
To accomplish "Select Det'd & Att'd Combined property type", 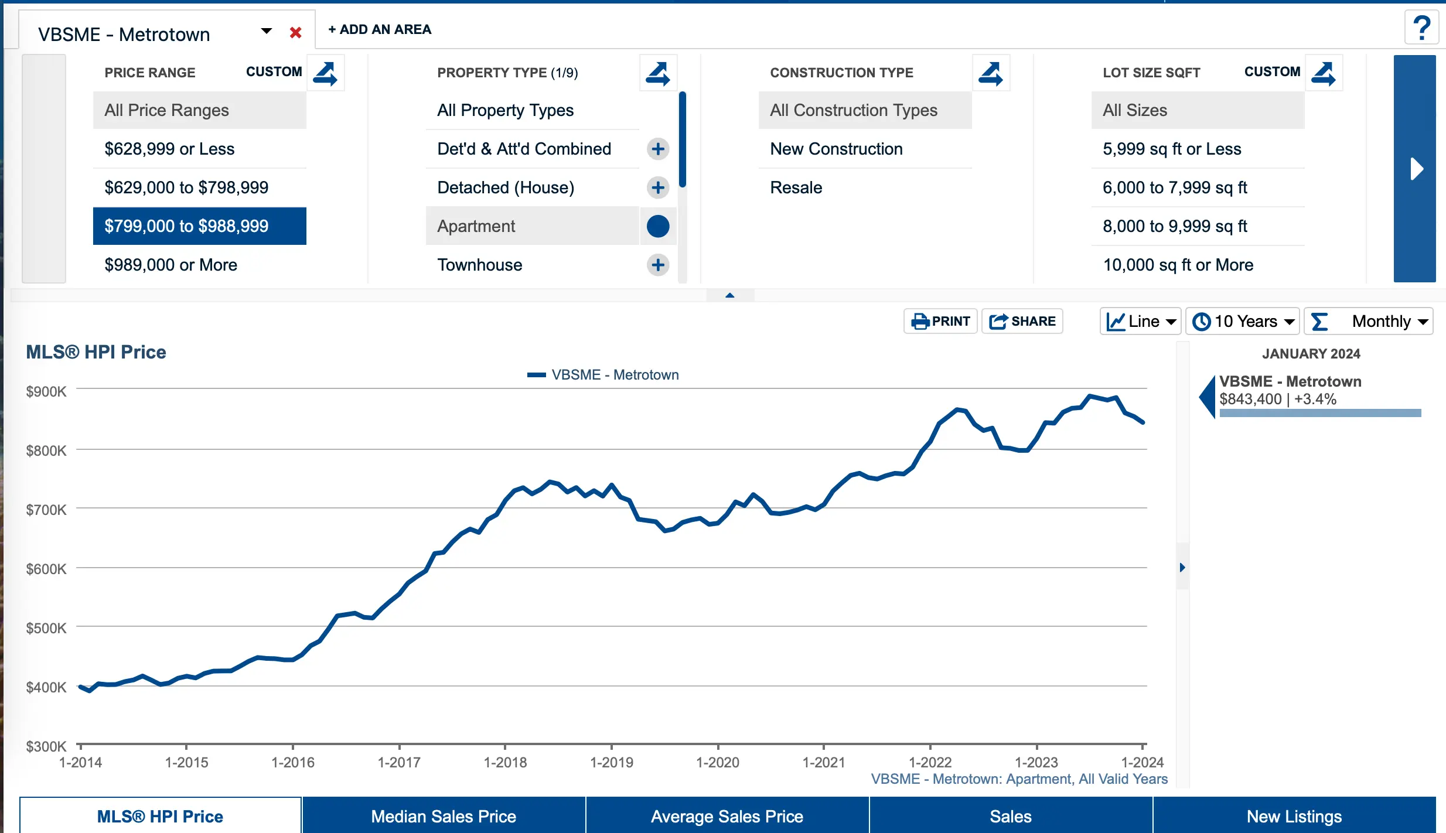I will point(533,149).
